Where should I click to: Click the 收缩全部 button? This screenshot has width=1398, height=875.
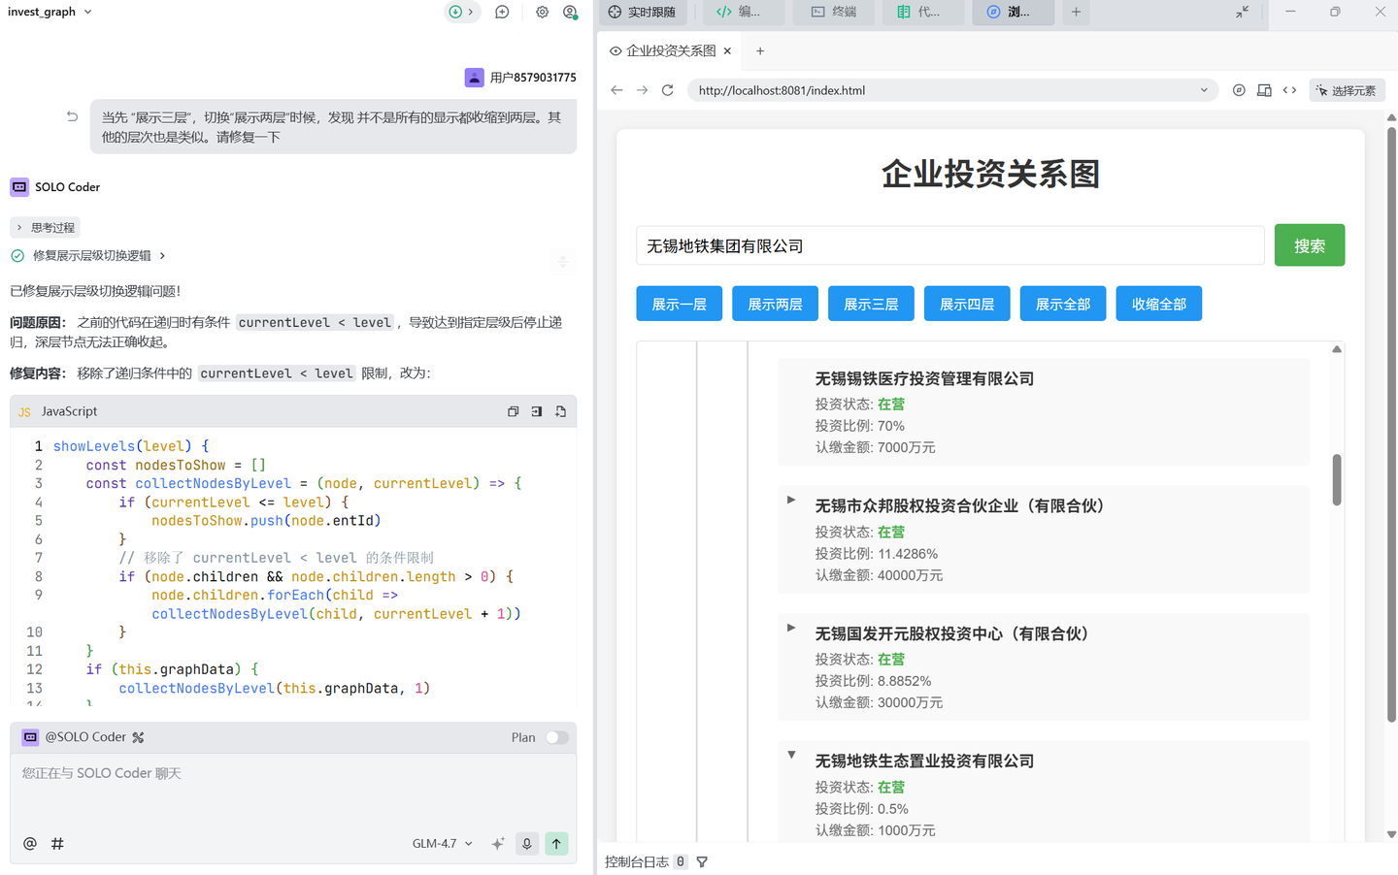(x=1159, y=304)
